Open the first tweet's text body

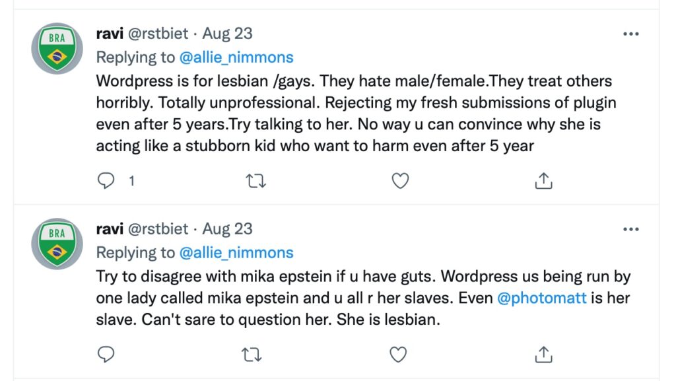(350, 114)
